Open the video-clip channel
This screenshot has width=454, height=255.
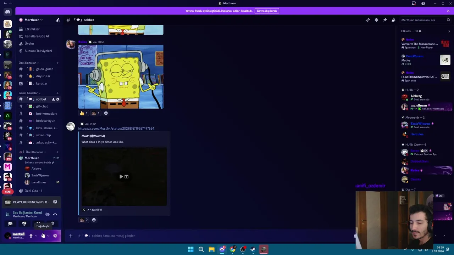click(x=39, y=135)
